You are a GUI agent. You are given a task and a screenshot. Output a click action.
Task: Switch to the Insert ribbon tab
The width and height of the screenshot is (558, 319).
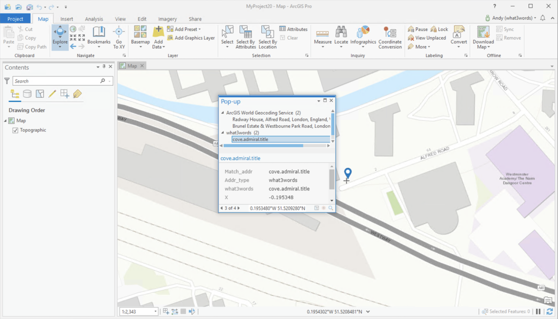click(x=66, y=19)
